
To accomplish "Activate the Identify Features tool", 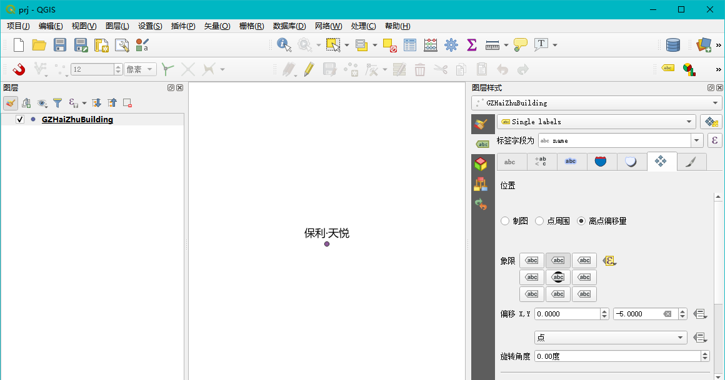I will pos(284,45).
